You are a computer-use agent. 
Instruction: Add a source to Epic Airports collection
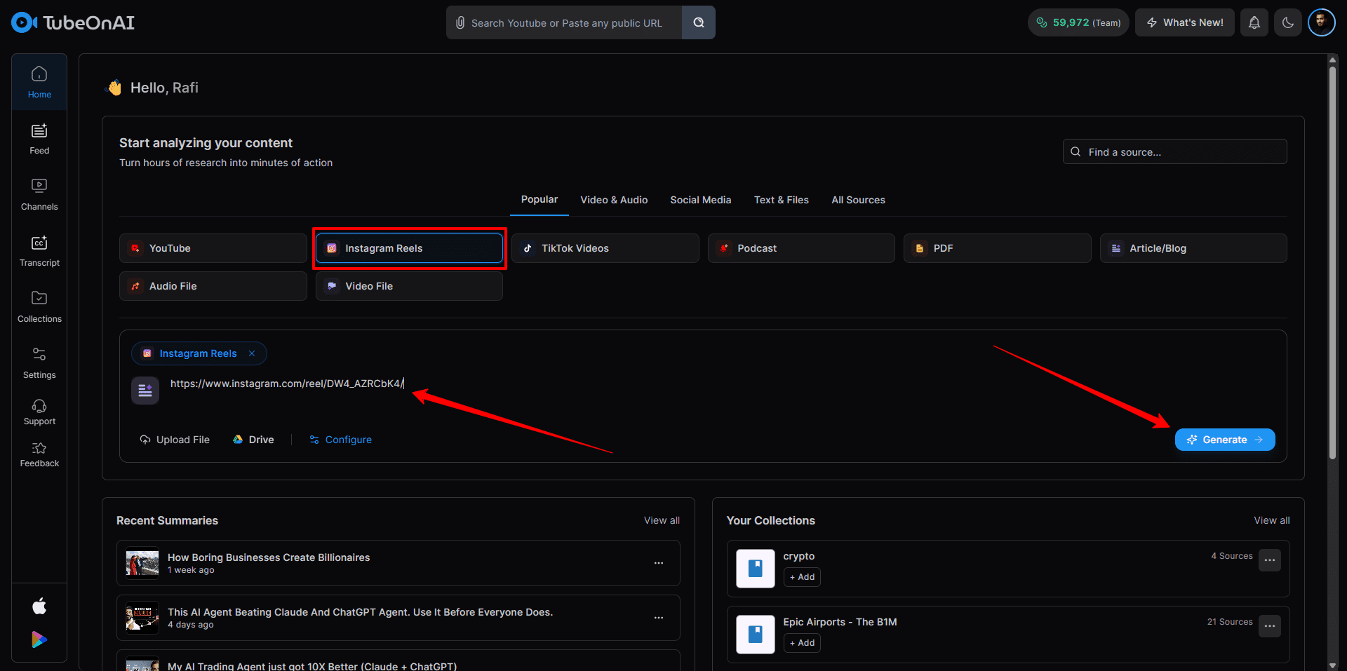coord(802,643)
